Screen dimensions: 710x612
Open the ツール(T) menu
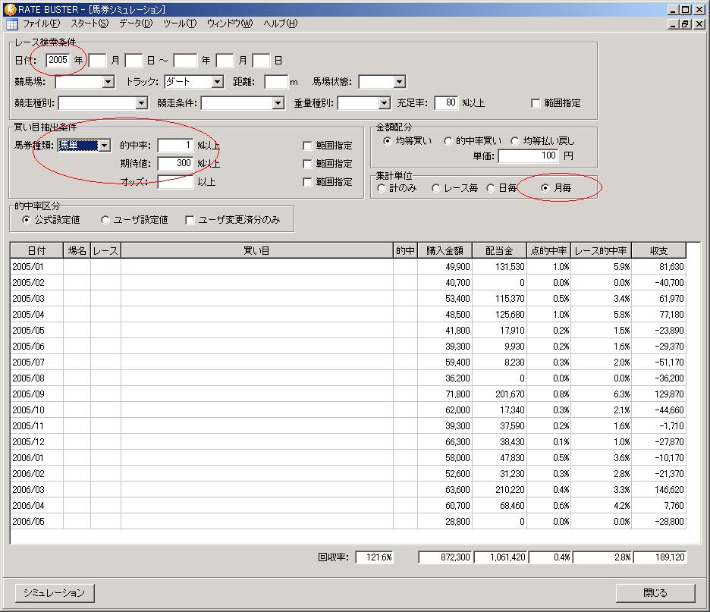click(180, 24)
